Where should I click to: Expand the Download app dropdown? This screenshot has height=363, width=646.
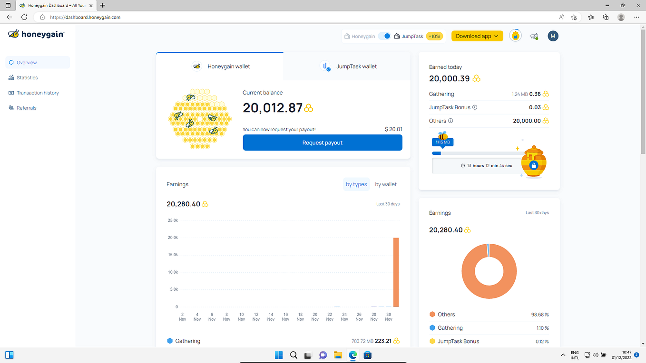pos(477,36)
